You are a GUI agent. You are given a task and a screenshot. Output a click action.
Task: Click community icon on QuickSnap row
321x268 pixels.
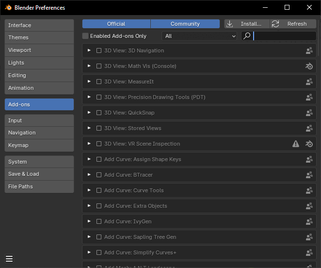point(309,113)
